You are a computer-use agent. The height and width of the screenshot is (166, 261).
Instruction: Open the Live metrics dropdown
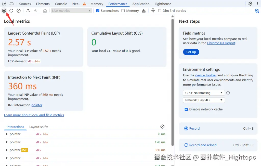coord(71,11)
